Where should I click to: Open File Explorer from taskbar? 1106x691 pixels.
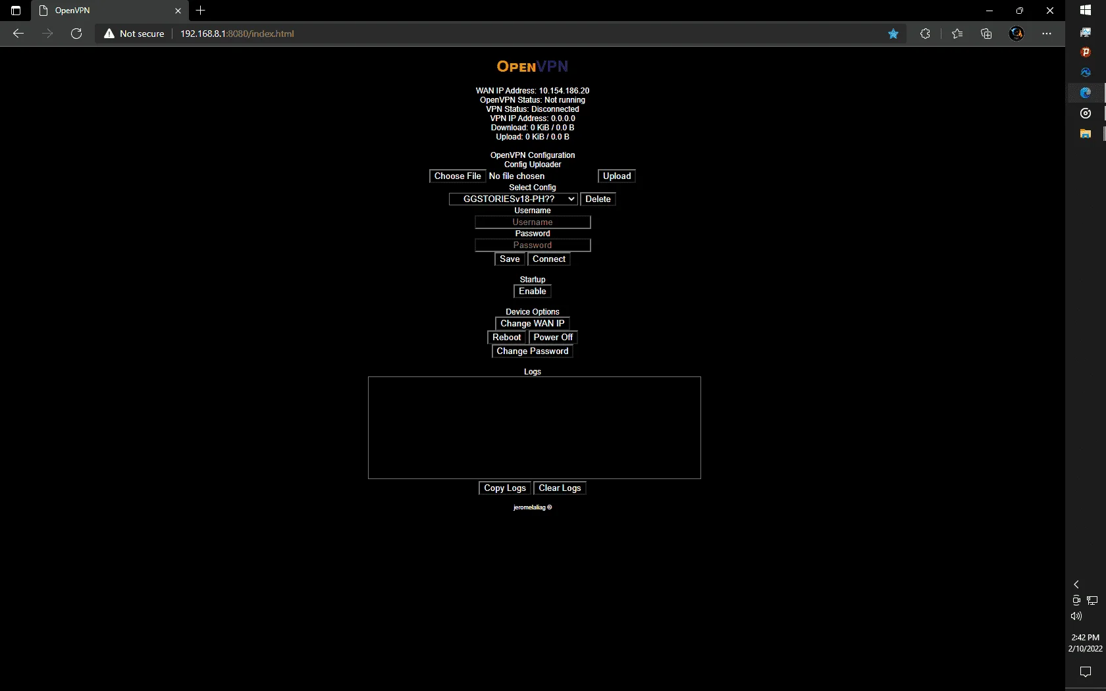tap(1086, 134)
